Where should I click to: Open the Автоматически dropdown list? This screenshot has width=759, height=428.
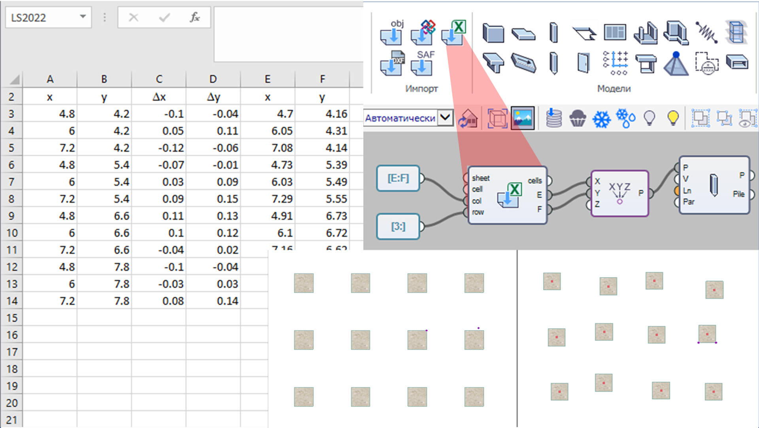445,118
